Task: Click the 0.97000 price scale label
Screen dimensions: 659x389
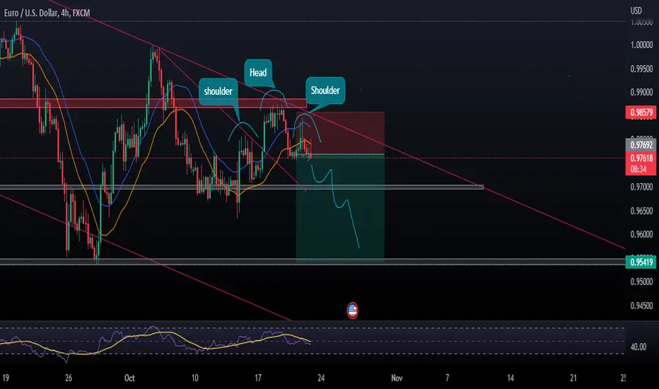Action: point(641,187)
